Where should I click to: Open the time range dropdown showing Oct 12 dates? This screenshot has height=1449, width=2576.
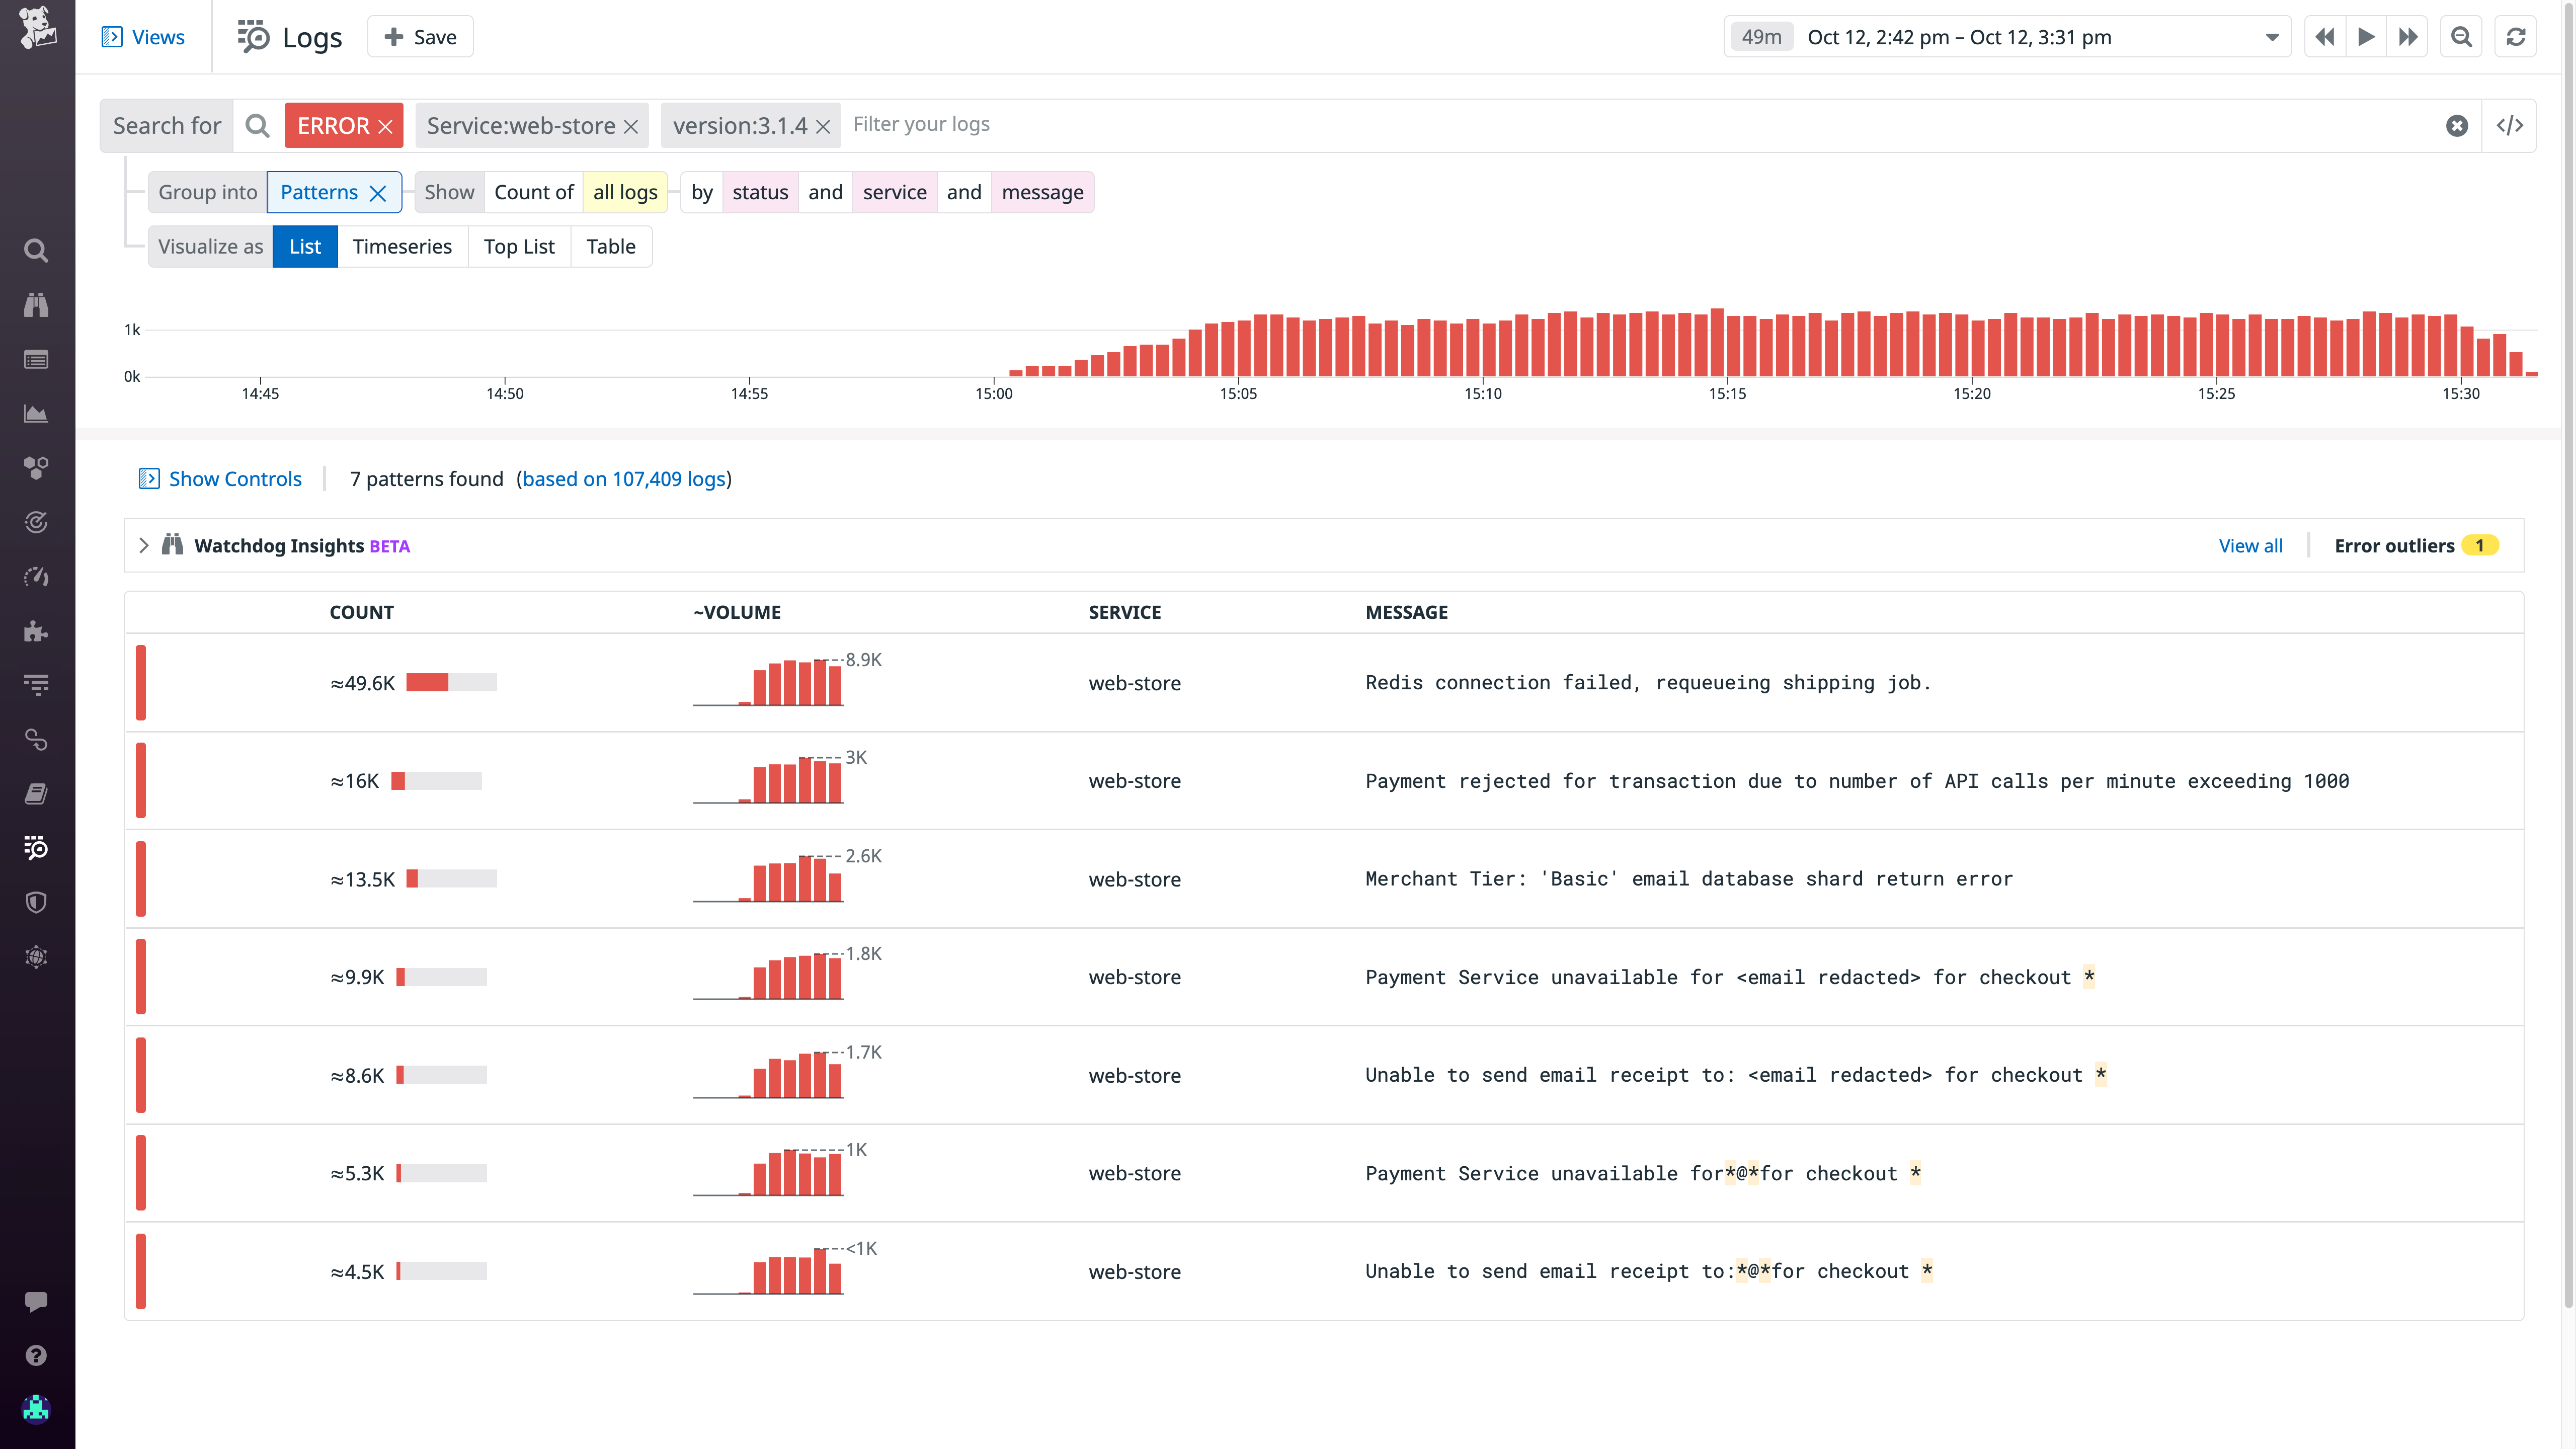(2272, 37)
